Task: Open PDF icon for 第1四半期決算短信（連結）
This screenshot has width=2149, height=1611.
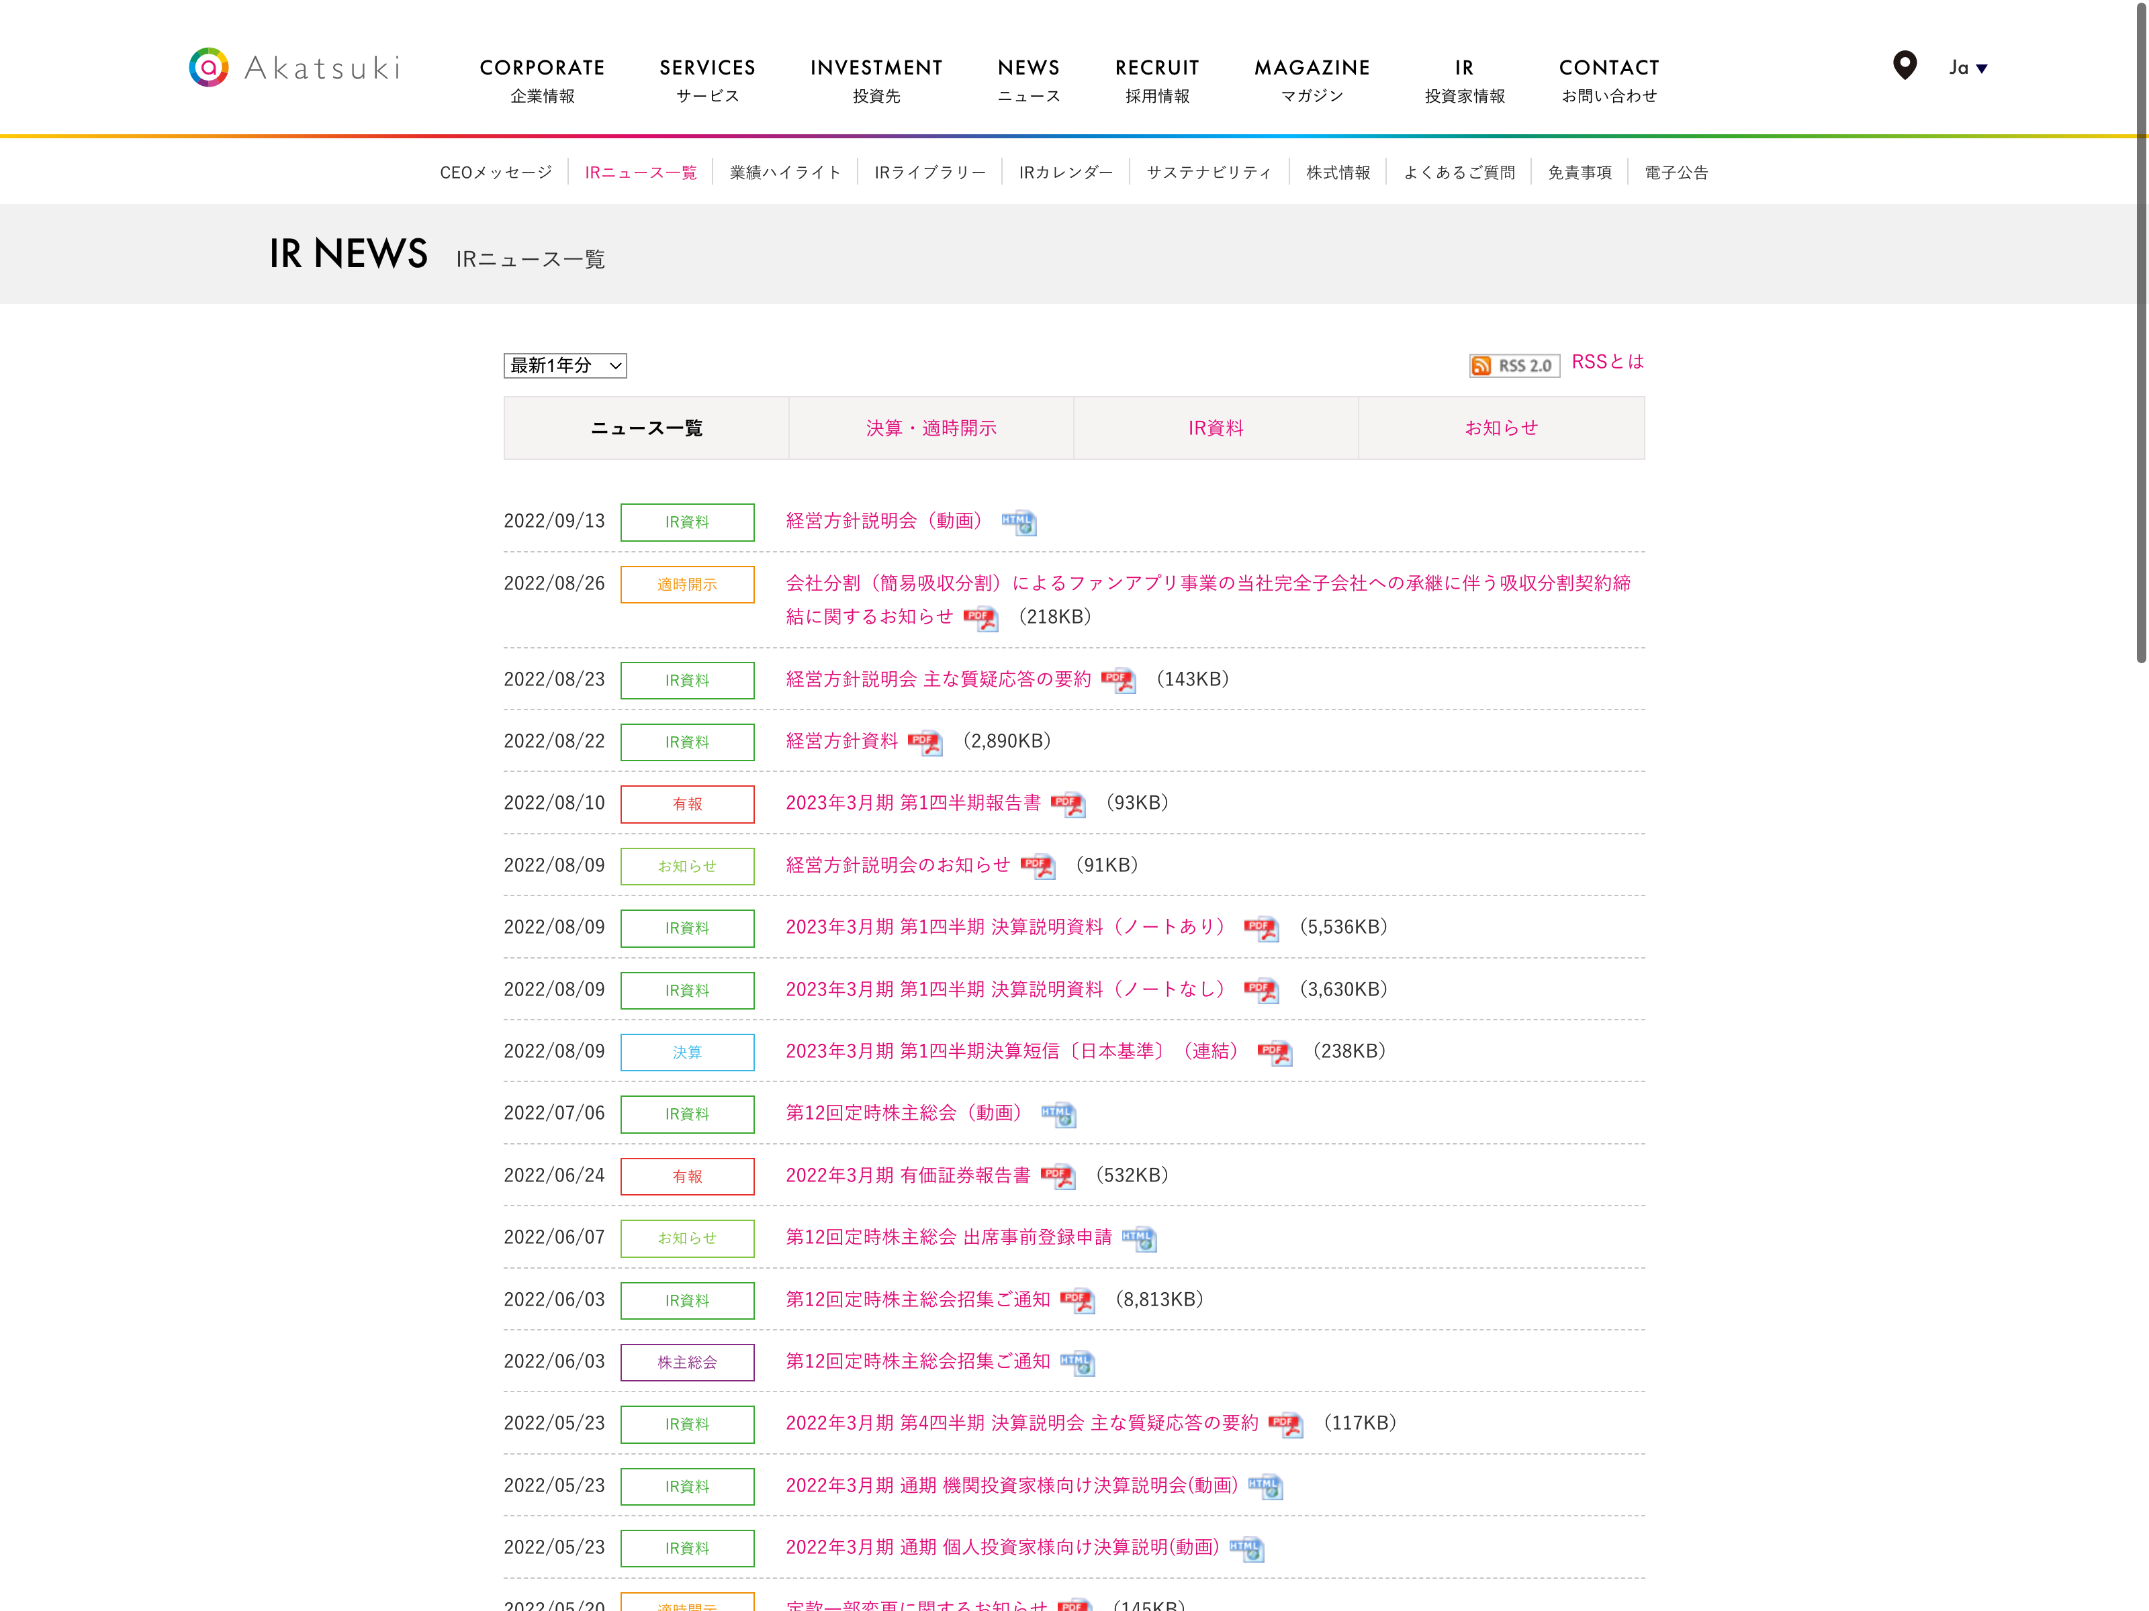Action: pyautogui.click(x=1274, y=1053)
